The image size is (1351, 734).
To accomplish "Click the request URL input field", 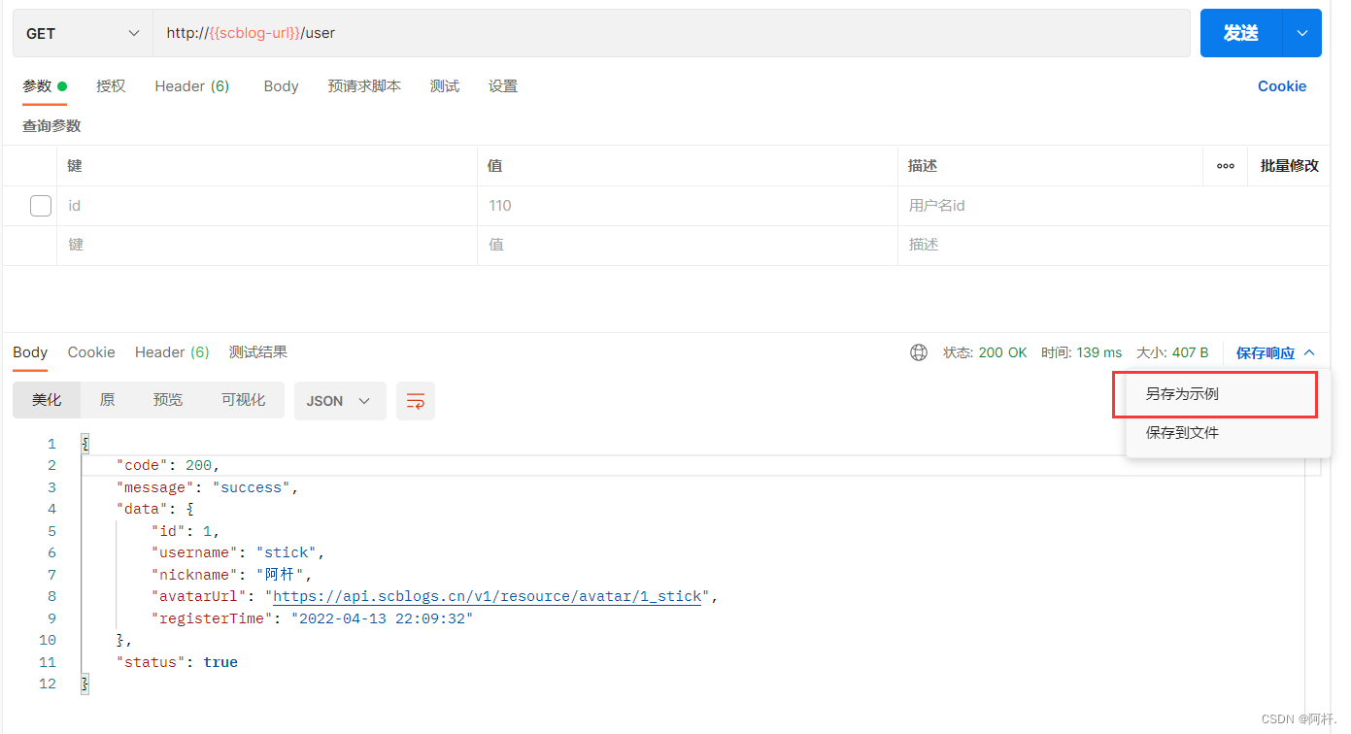I will coord(671,33).
